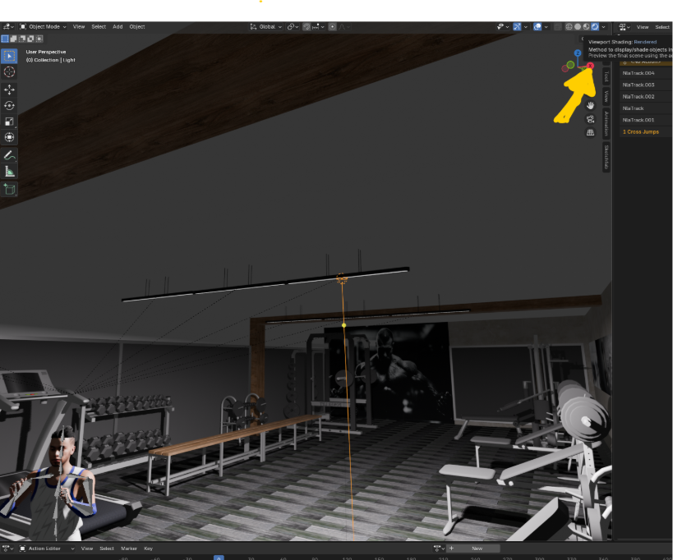This screenshot has width=673, height=560.
Task: Click the camera view icon in the viewport
Action: coord(590,119)
